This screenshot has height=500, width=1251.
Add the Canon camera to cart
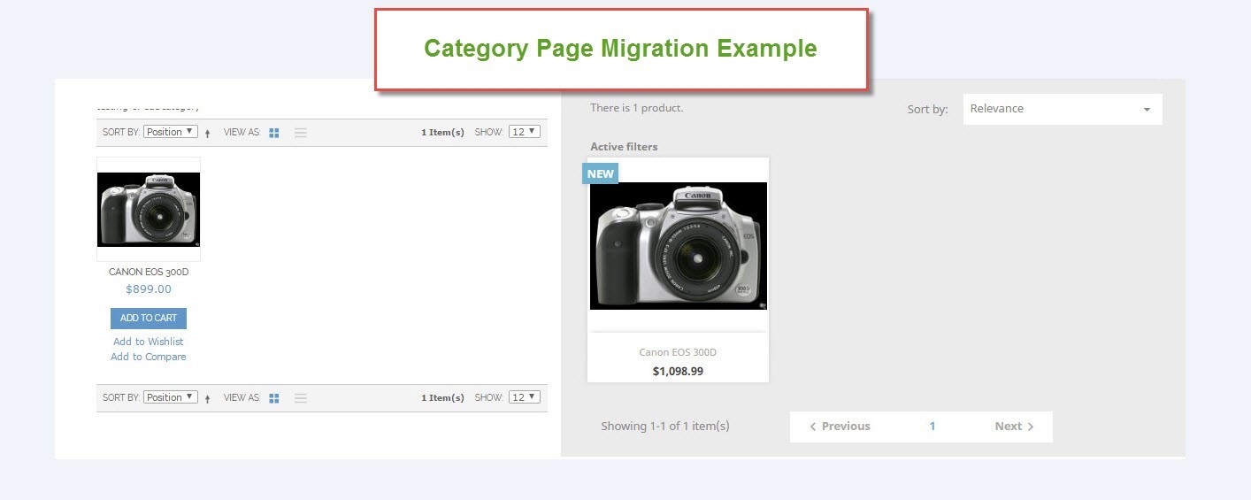coord(149,319)
